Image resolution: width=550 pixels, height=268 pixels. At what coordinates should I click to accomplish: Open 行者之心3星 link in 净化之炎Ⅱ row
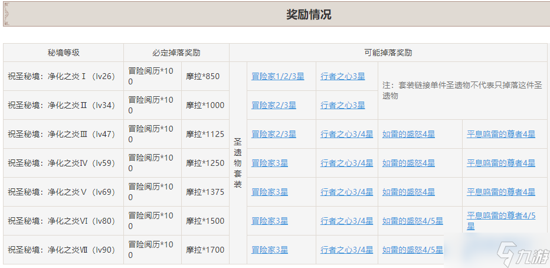coord(343,105)
